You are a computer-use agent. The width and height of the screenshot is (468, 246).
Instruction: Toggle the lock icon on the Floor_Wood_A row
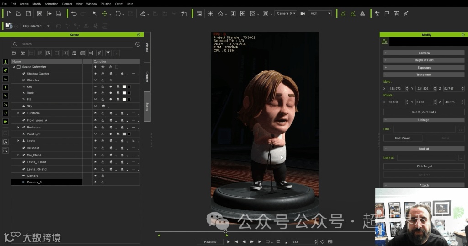(103, 120)
